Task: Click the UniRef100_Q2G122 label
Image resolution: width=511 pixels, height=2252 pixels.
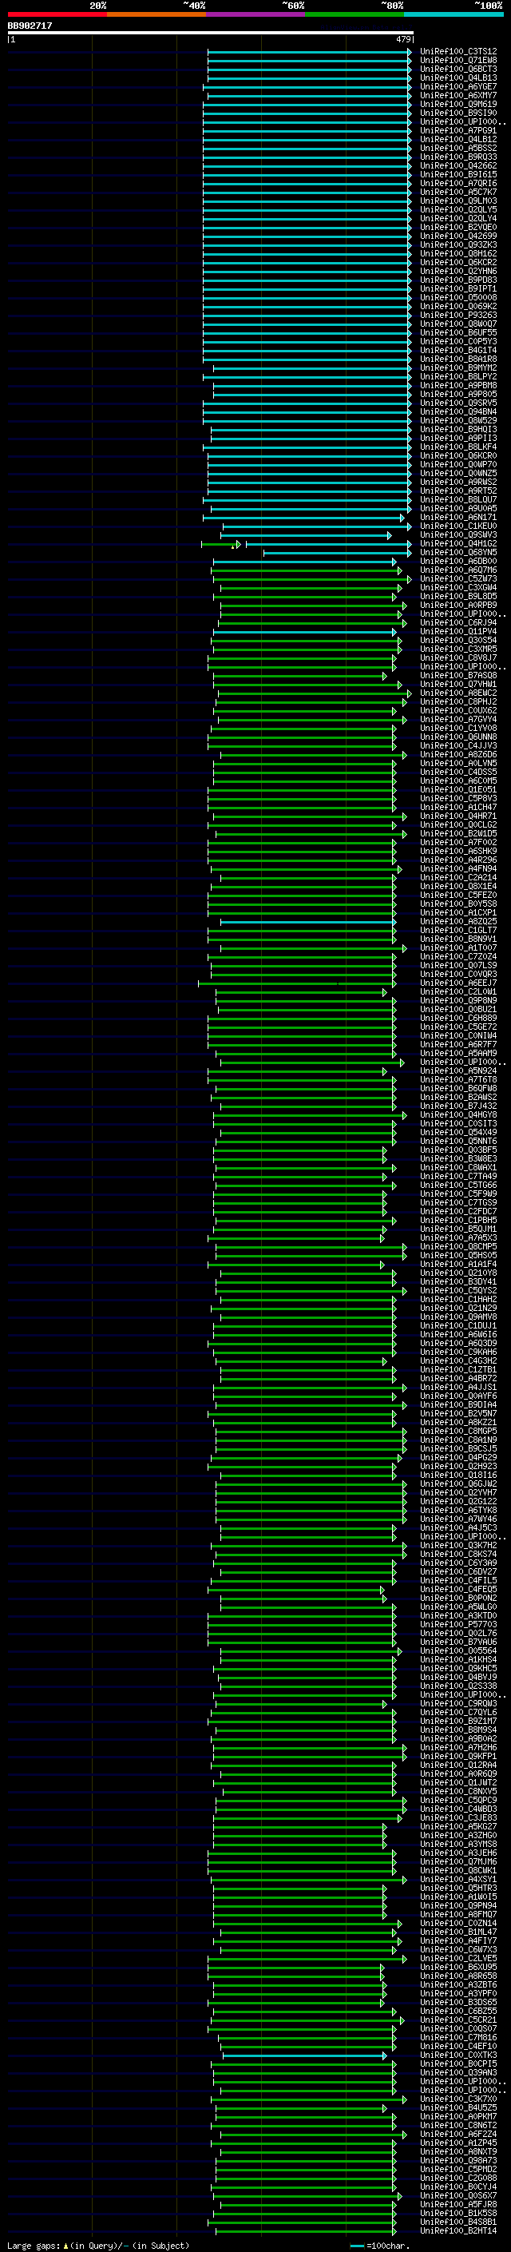Action: (x=458, y=1501)
